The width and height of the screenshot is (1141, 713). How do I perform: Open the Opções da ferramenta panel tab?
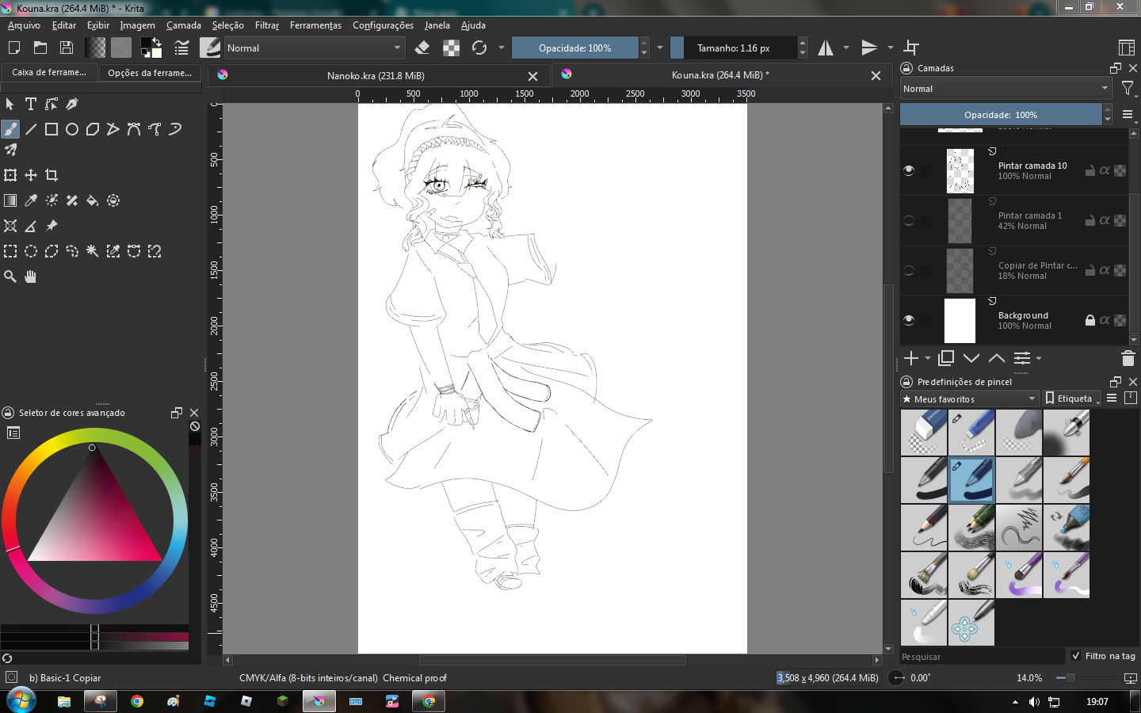point(150,73)
